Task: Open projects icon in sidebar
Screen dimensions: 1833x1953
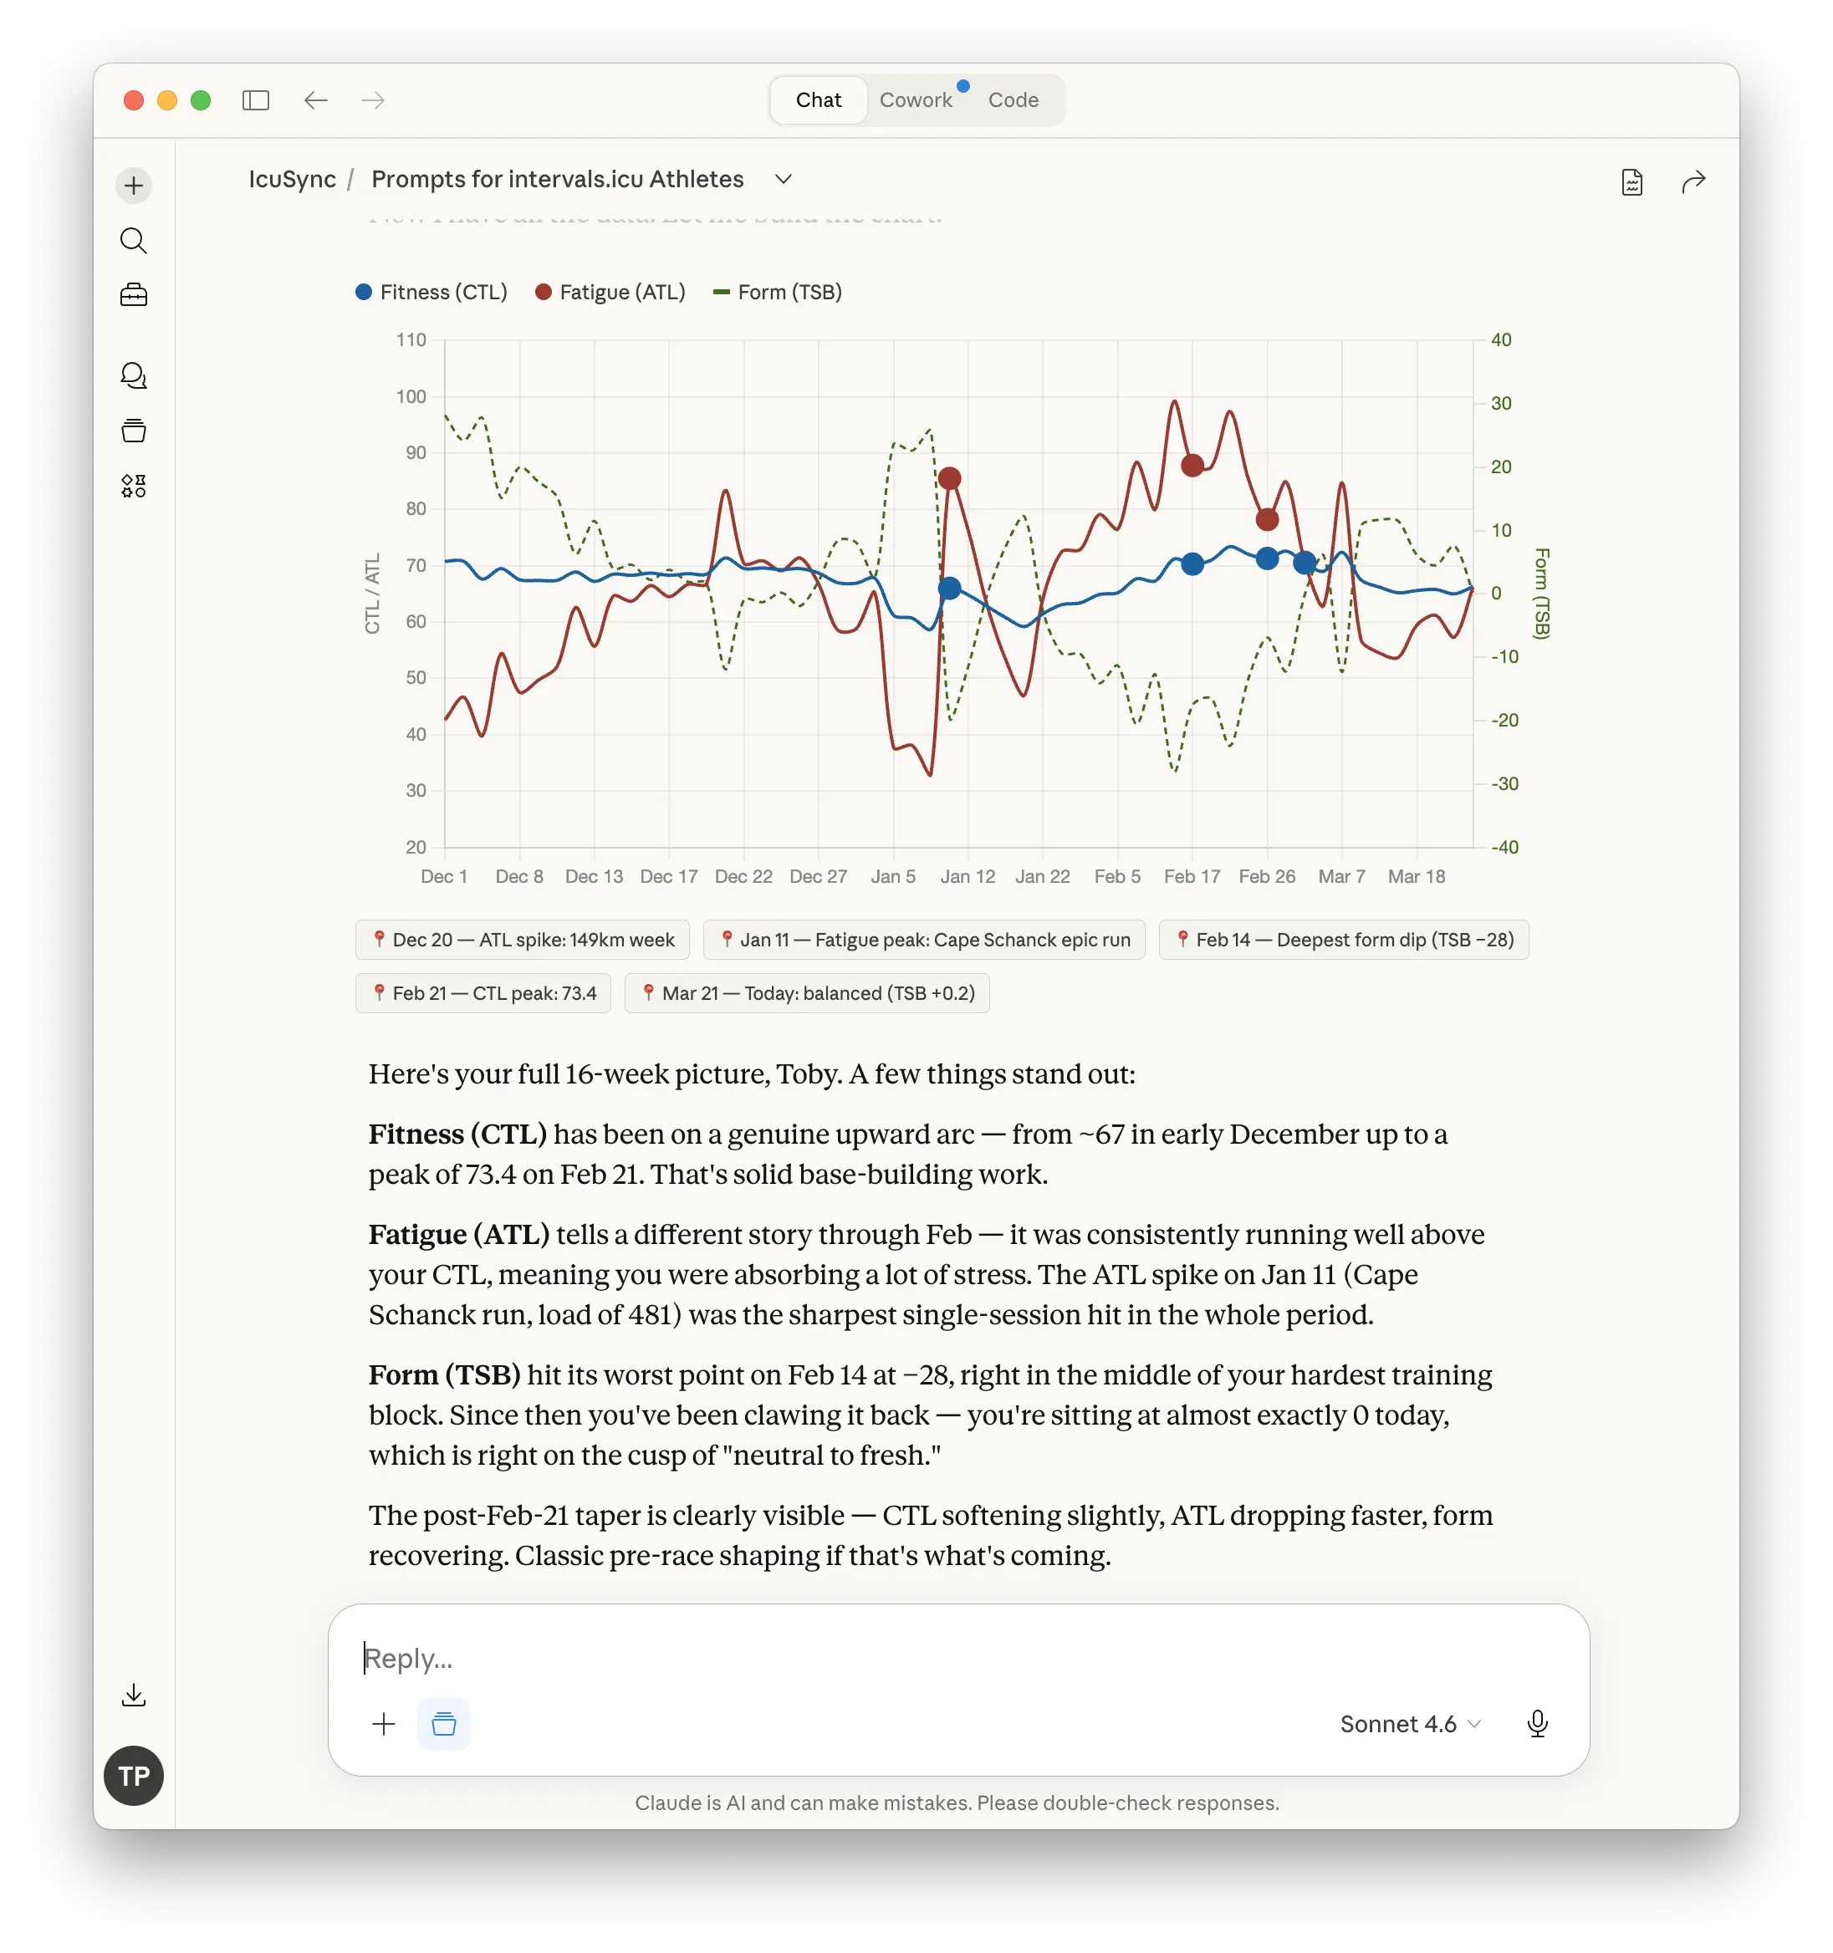Action: [134, 431]
